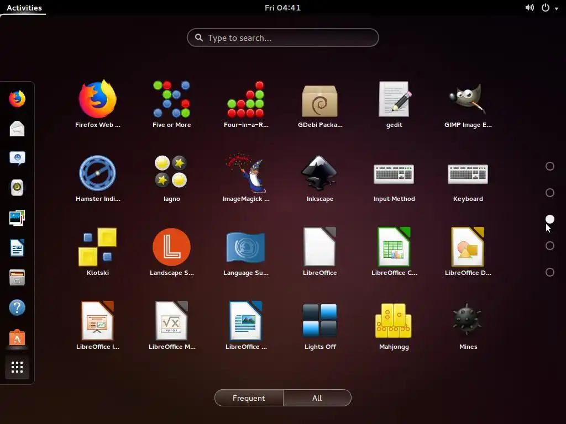Select the active third page indicator

tap(550, 219)
